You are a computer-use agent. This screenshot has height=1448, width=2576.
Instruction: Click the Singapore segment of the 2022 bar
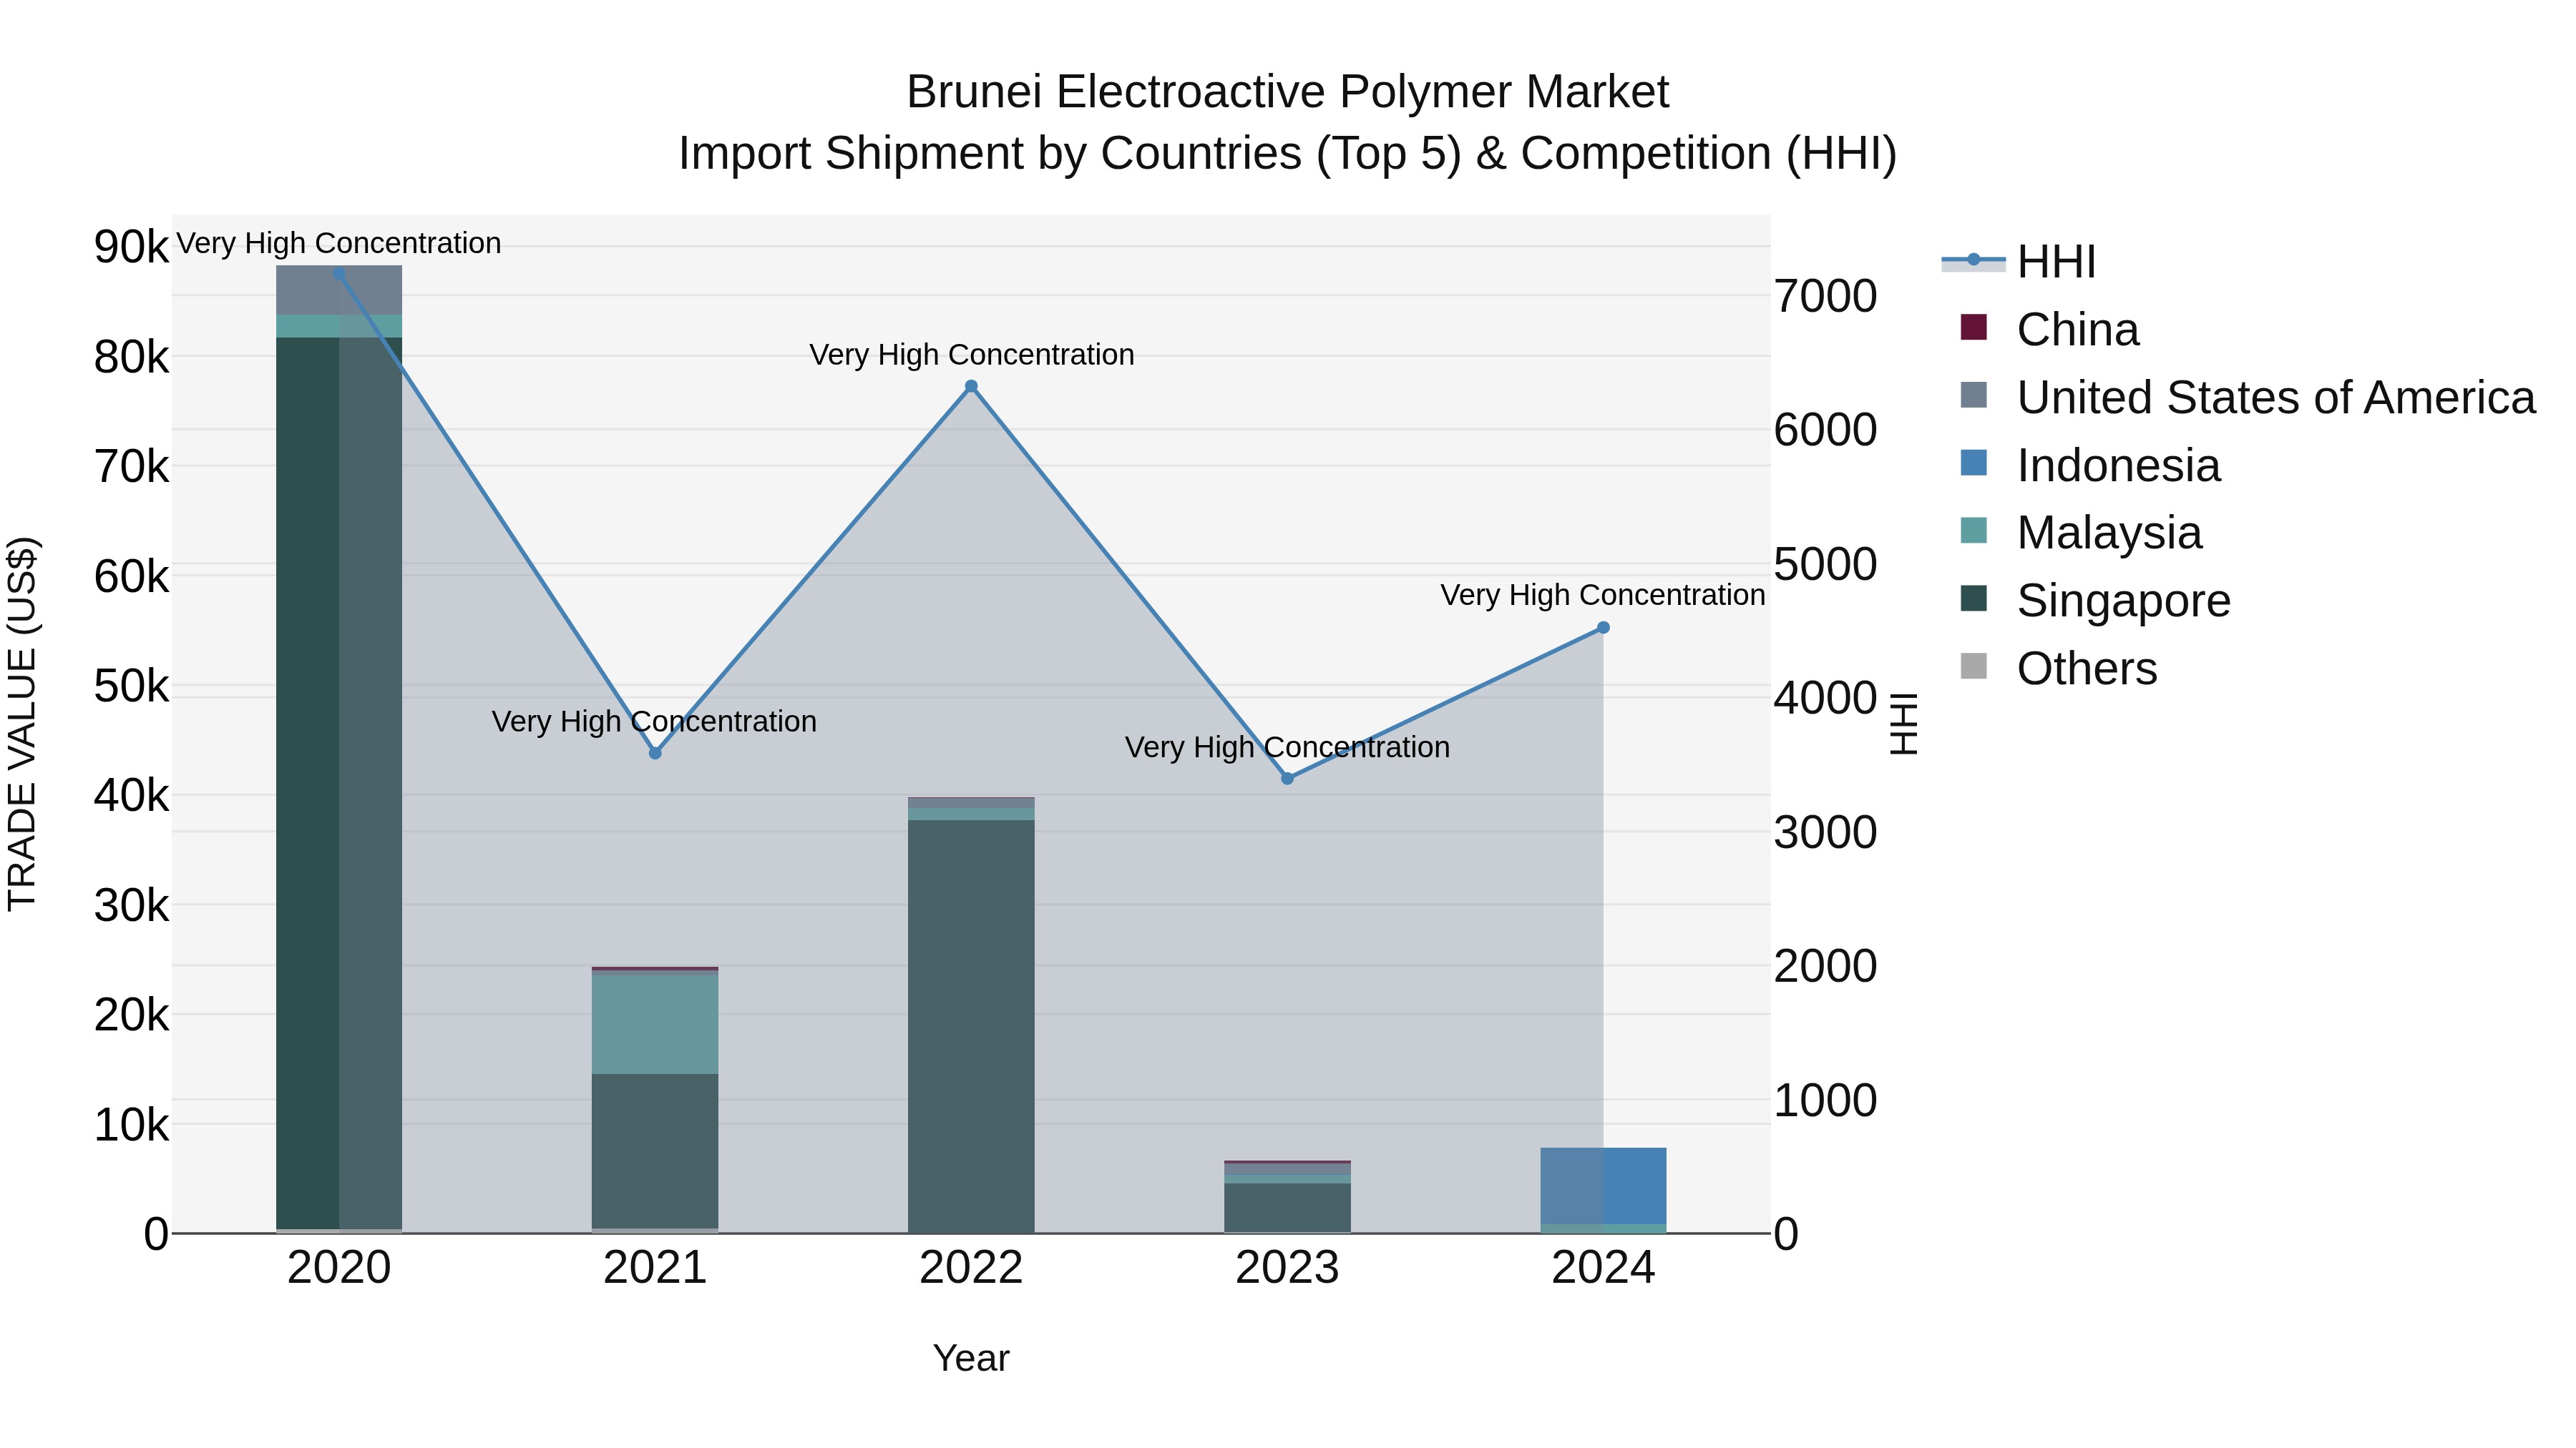[971, 1028]
